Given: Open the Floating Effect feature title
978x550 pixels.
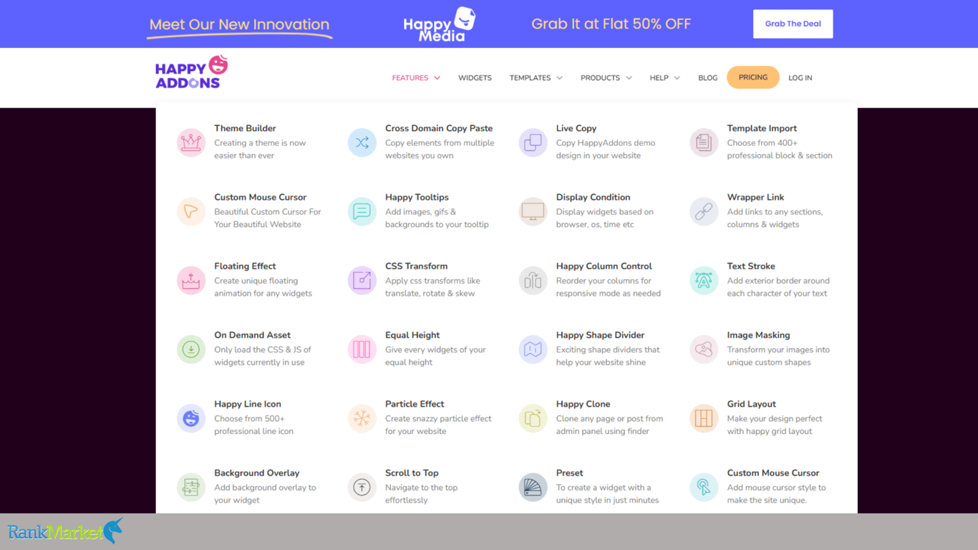Looking at the screenshot, I should click(x=245, y=266).
